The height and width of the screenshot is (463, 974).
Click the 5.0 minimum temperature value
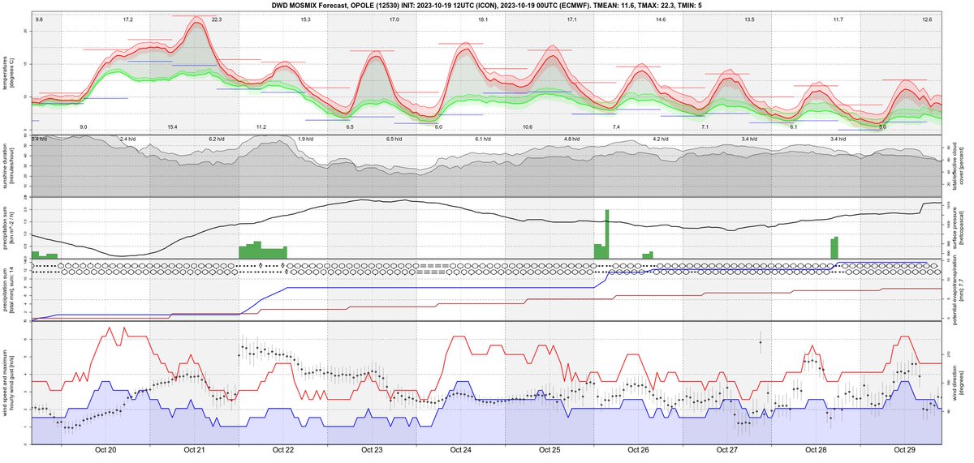click(x=883, y=127)
